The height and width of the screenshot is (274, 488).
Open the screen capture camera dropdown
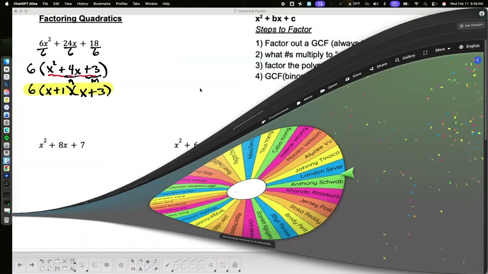[x=82, y=265]
